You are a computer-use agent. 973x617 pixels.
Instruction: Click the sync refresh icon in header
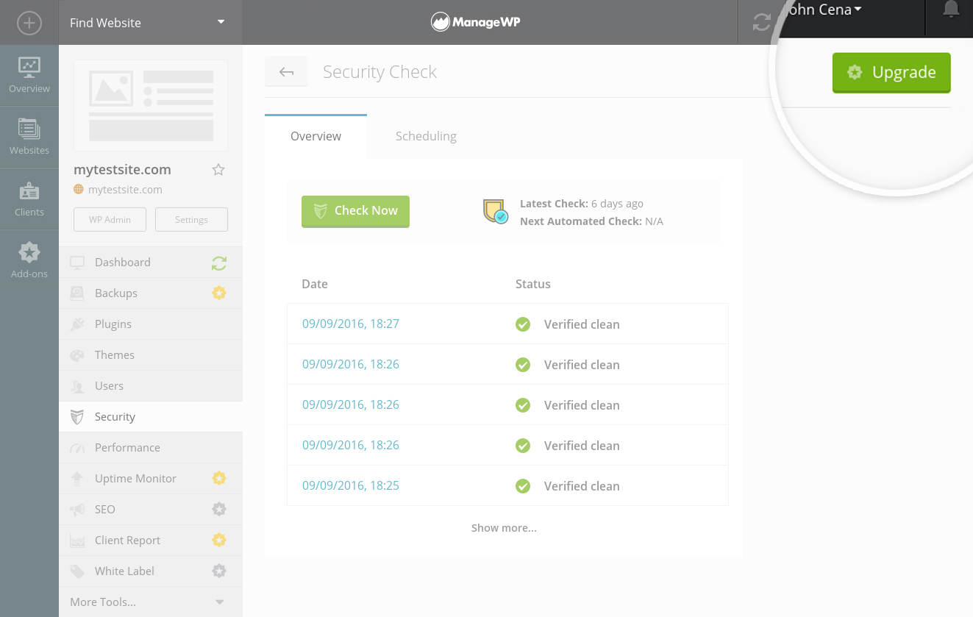[x=761, y=23]
